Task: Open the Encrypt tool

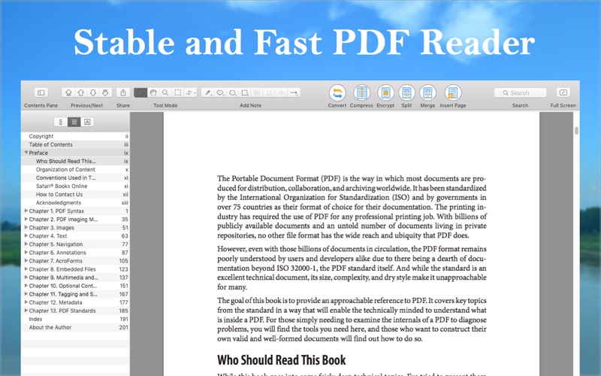Action: (385, 92)
